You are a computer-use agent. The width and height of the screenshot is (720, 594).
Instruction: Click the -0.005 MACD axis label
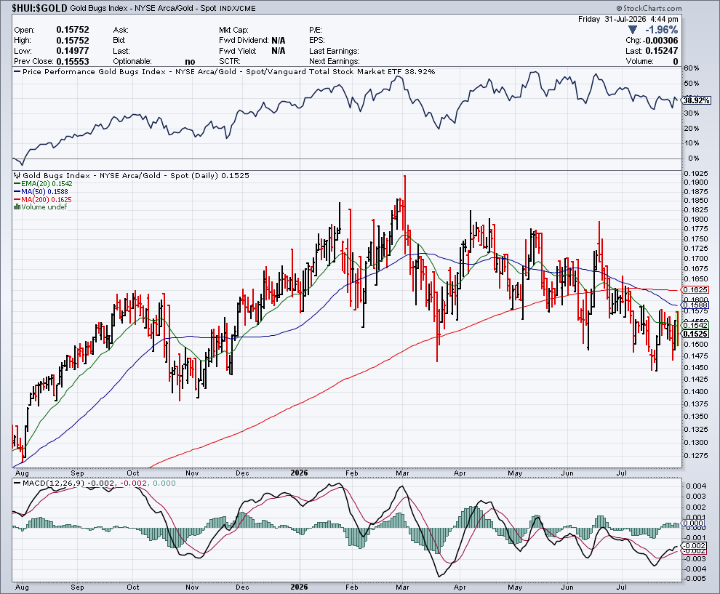click(x=695, y=579)
